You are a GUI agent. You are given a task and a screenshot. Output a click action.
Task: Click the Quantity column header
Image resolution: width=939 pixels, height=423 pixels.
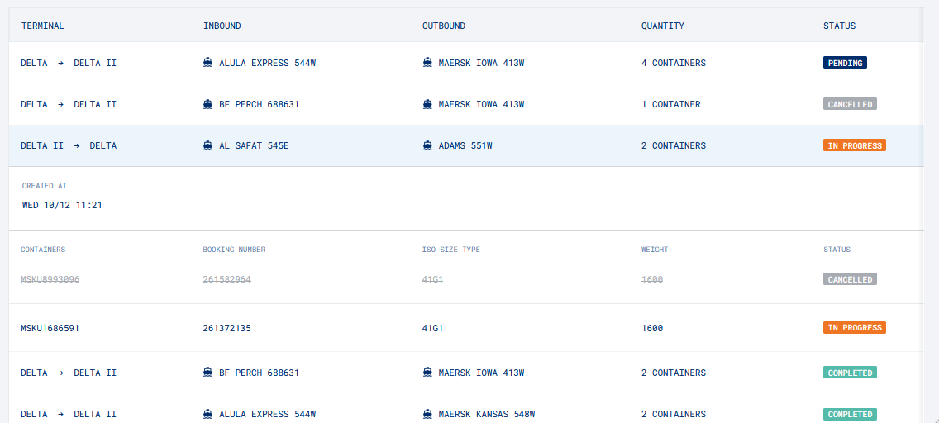(x=663, y=26)
